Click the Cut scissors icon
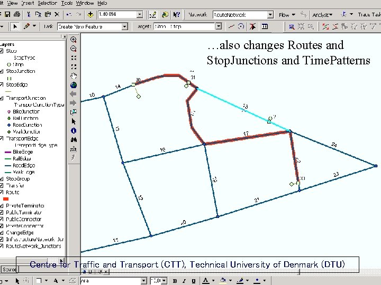This screenshot has width=381, height=285. coord(29,14)
